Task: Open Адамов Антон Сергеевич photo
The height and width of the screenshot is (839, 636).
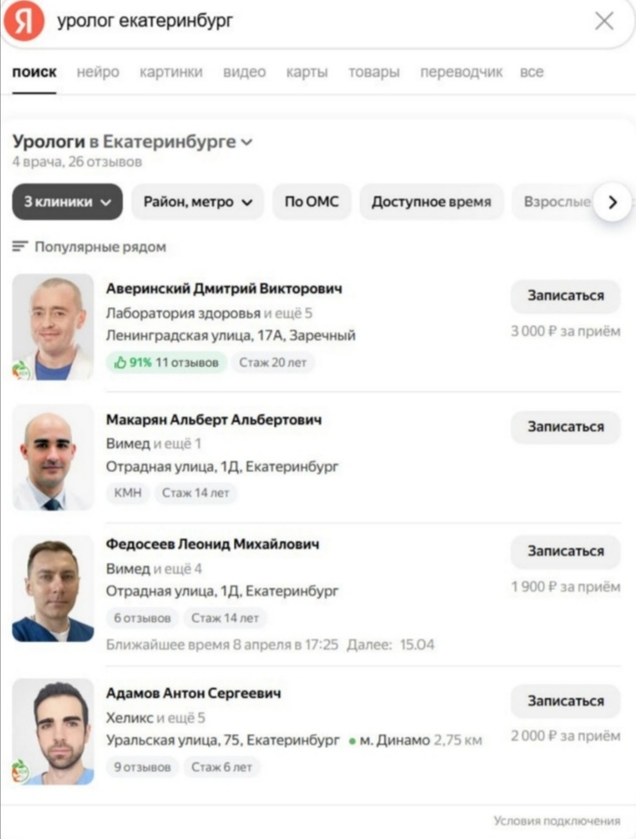Action: click(x=53, y=732)
